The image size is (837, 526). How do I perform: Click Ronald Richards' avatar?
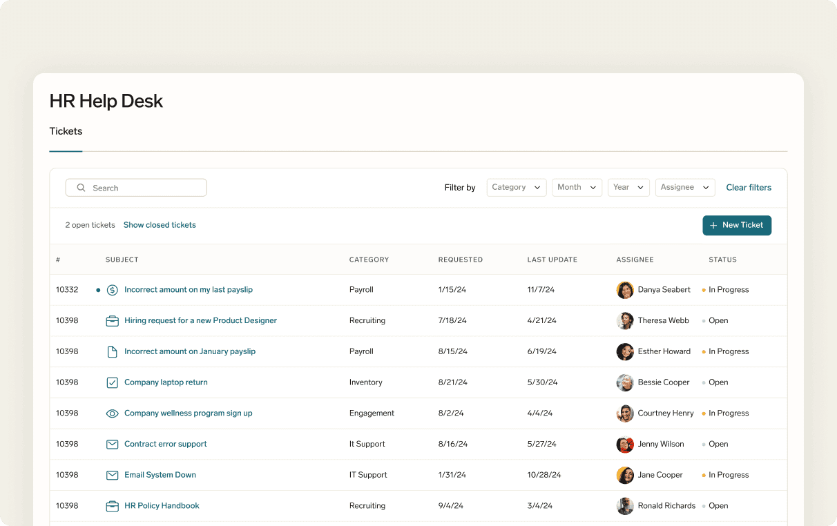pyautogui.click(x=625, y=506)
